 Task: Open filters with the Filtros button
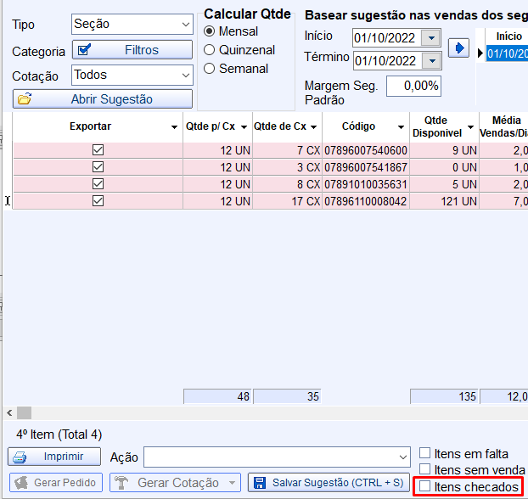pyautogui.click(x=132, y=50)
